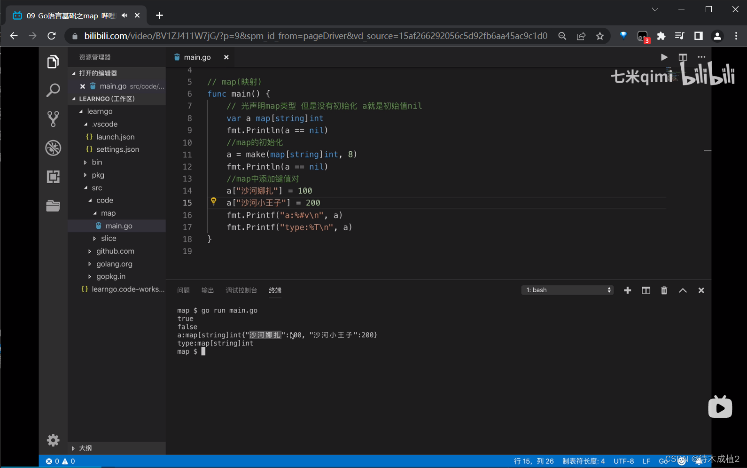Image resolution: width=747 pixels, height=468 pixels.
Task: Expand the outline section at the bottom of the sidebar
Action: [x=117, y=448]
